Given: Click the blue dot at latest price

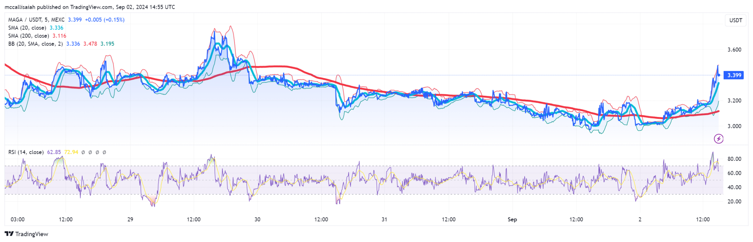Looking at the screenshot, I should (x=719, y=75).
